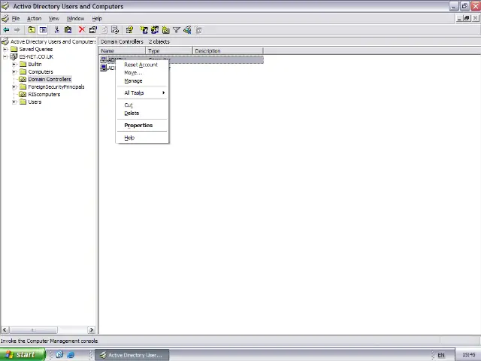Screen dimensions: 481x361
Task: Click the Create new group icon
Action: click(155, 30)
